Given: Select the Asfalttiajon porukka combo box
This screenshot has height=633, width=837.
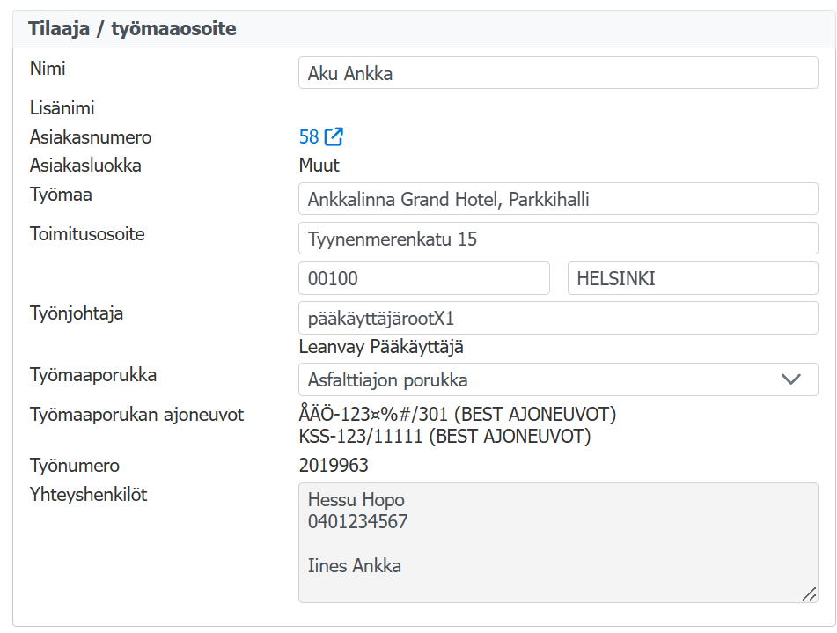Looking at the screenshot, I should 558,379.
